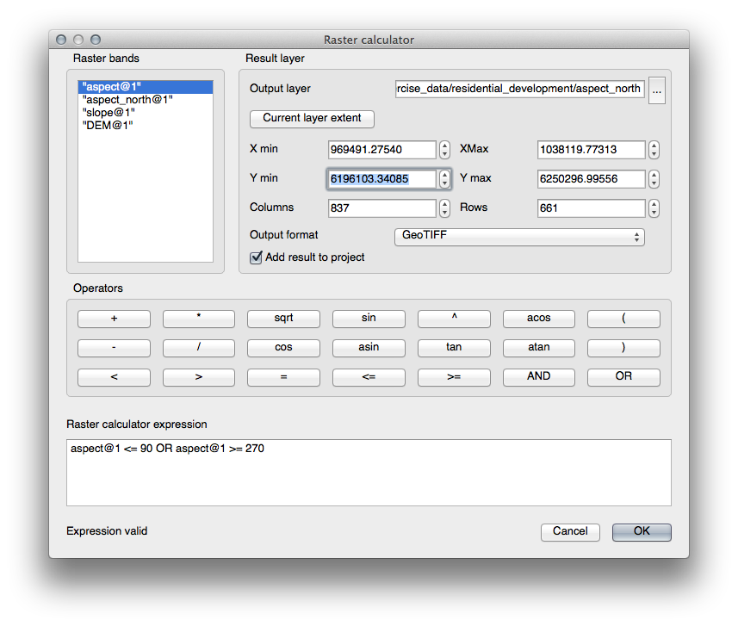The width and height of the screenshot is (738, 626).
Task: Click the Current layer extent button
Action: [311, 119]
